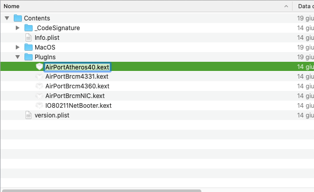Click the AirPortBrcm4360.kext kext icon
The height and width of the screenshot is (192, 314).
tap(39, 86)
